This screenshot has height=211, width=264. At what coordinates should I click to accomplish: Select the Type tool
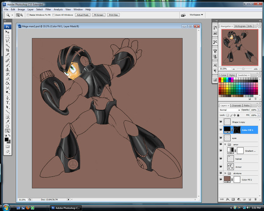(7, 102)
